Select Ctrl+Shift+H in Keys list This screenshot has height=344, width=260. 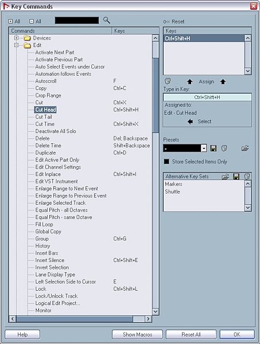(204, 38)
